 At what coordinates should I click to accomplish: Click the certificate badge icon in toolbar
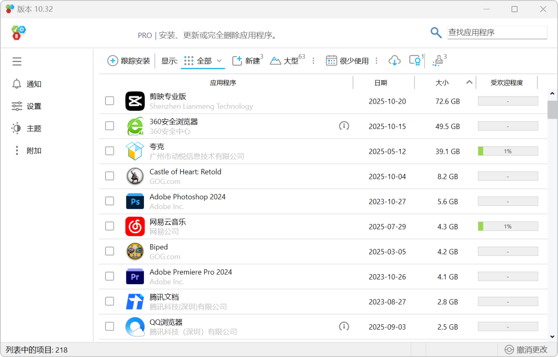pos(415,61)
